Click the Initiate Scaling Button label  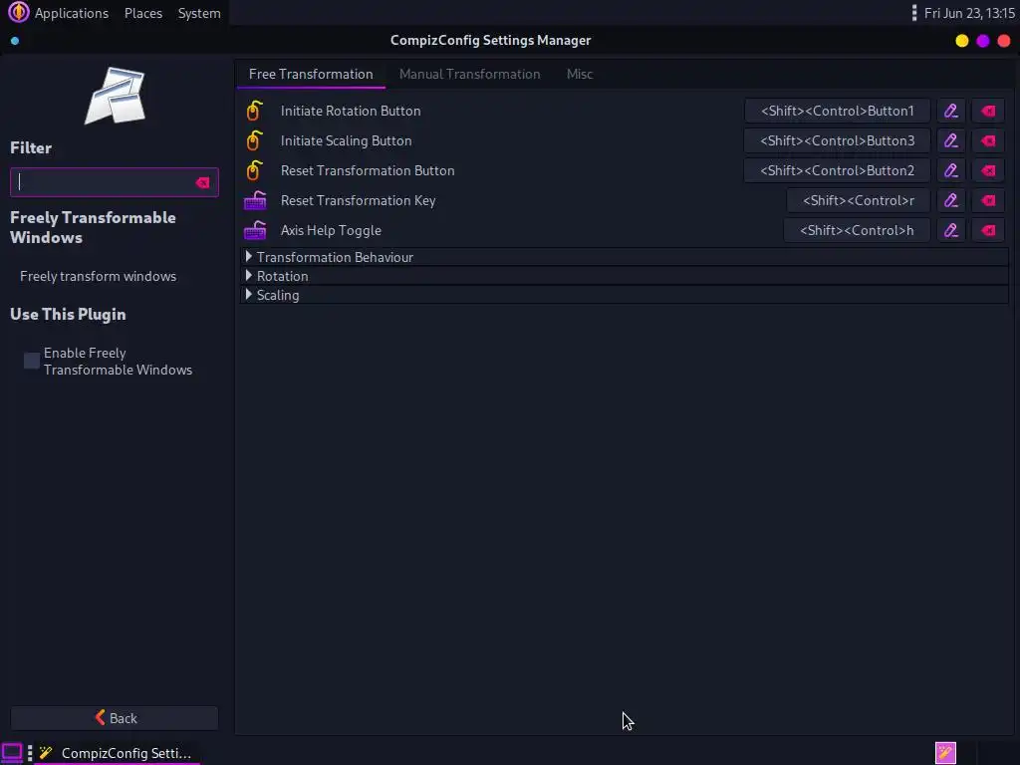pos(346,140)
